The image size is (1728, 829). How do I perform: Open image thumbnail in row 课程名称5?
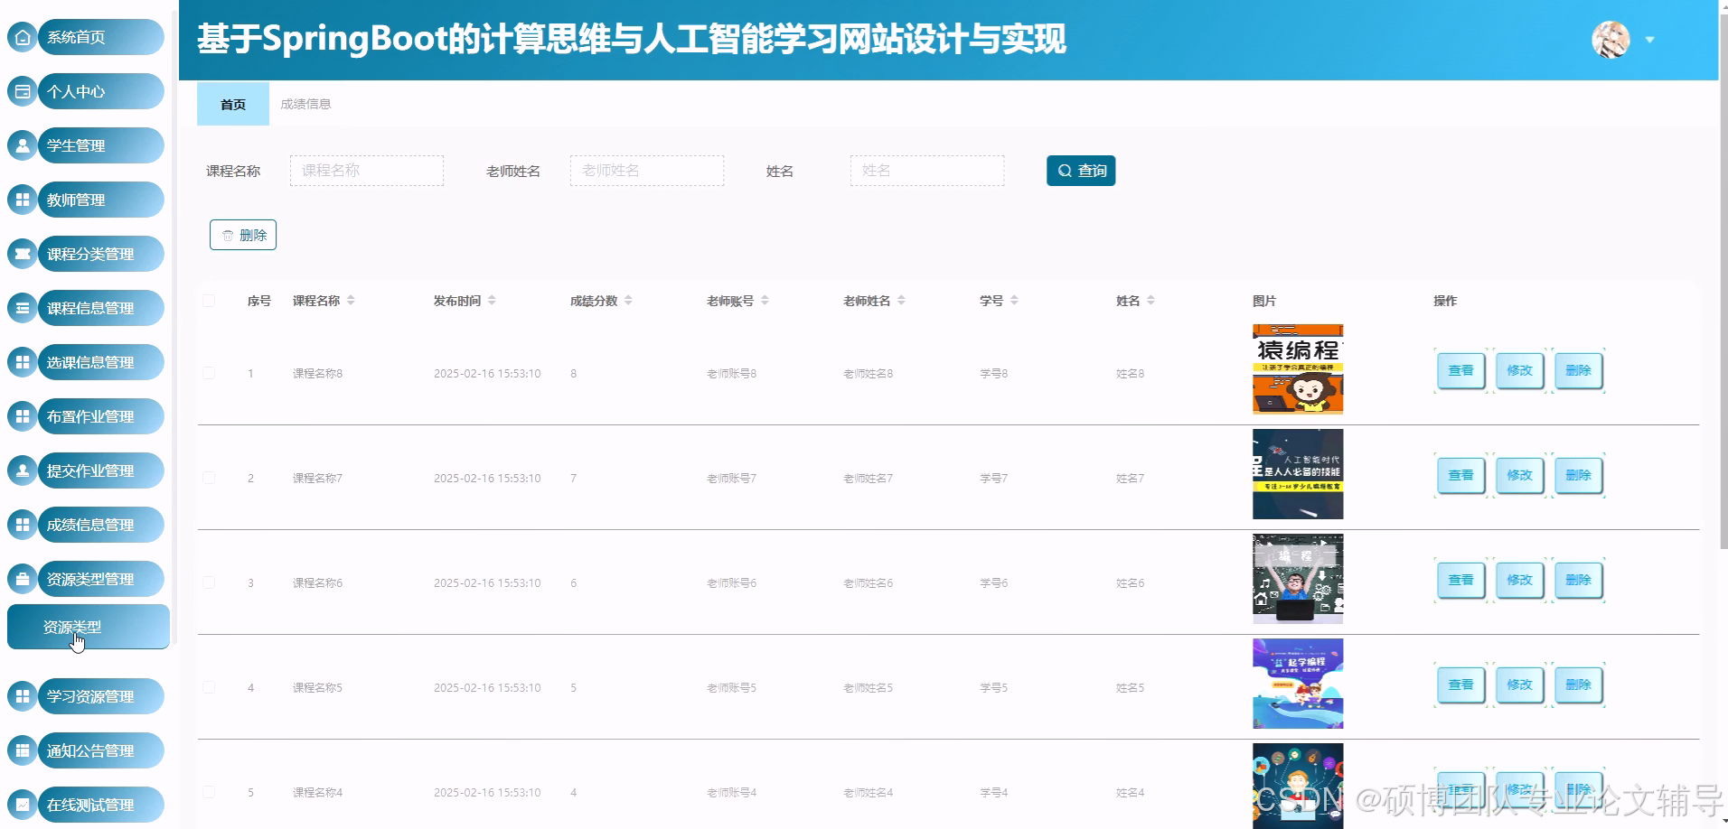(x=1298, y=684)
